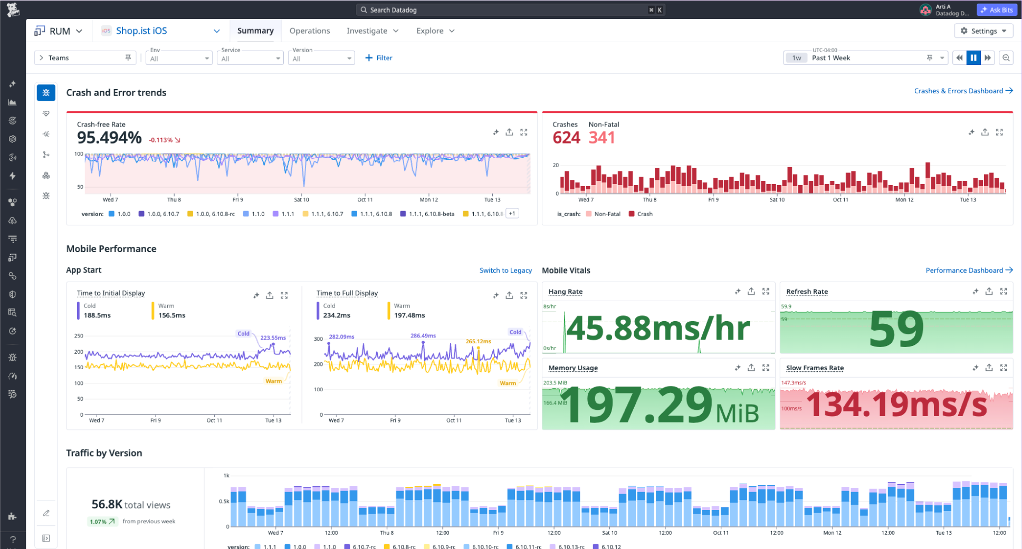The width and height of the screenshot is (1022, 549).
Task: Expand Slow Frames Rate widget fullscreen
Action: tap(1004, 368)
